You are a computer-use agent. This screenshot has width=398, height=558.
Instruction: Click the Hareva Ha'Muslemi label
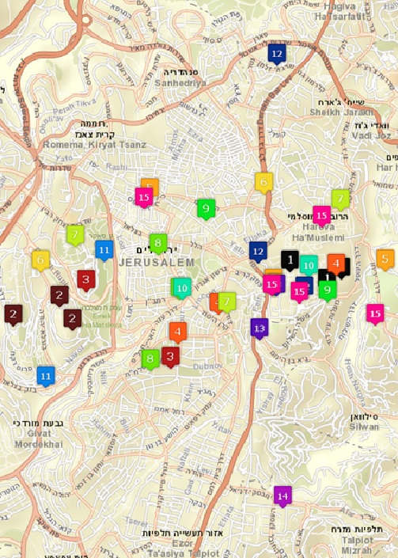coord(318,232)
